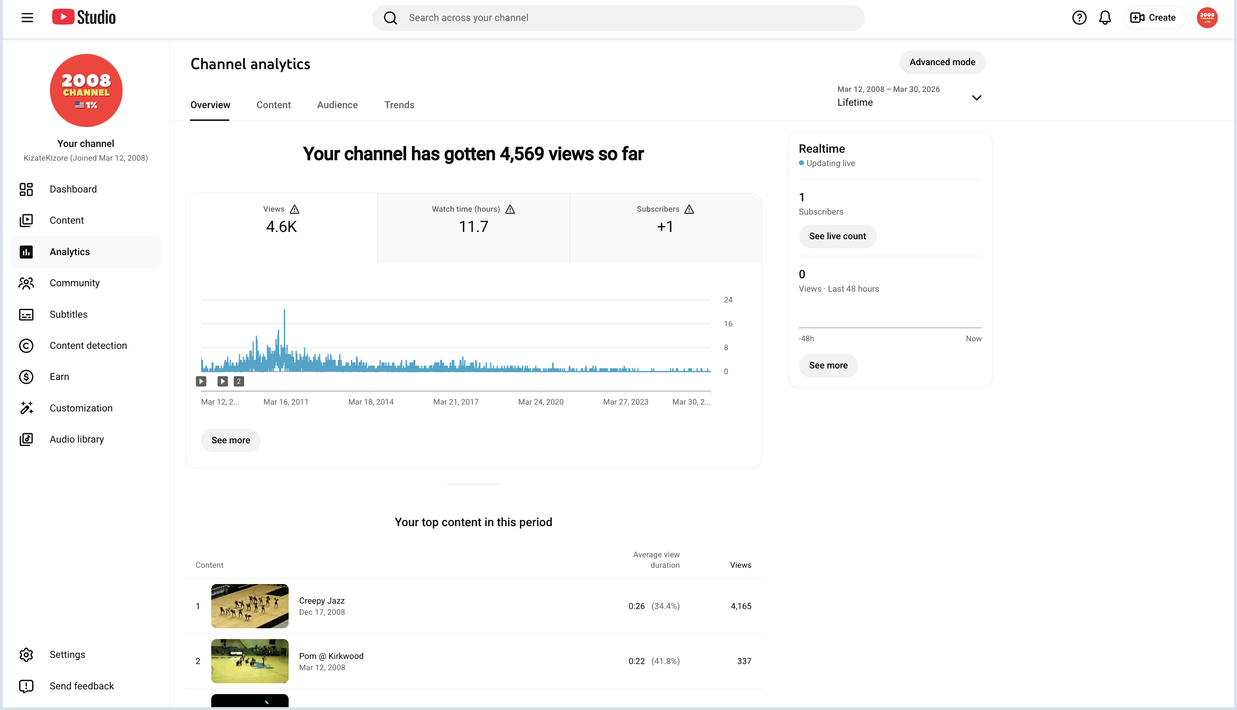The width and height of the screenshot is (1237, 710).
Task: Click the Advanced mode button
Action: (942, 62)
